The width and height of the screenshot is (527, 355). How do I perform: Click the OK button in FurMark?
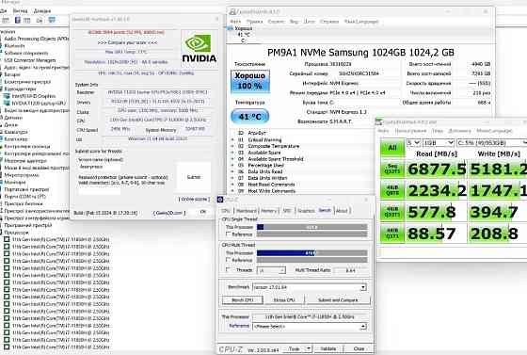point(202,212)
